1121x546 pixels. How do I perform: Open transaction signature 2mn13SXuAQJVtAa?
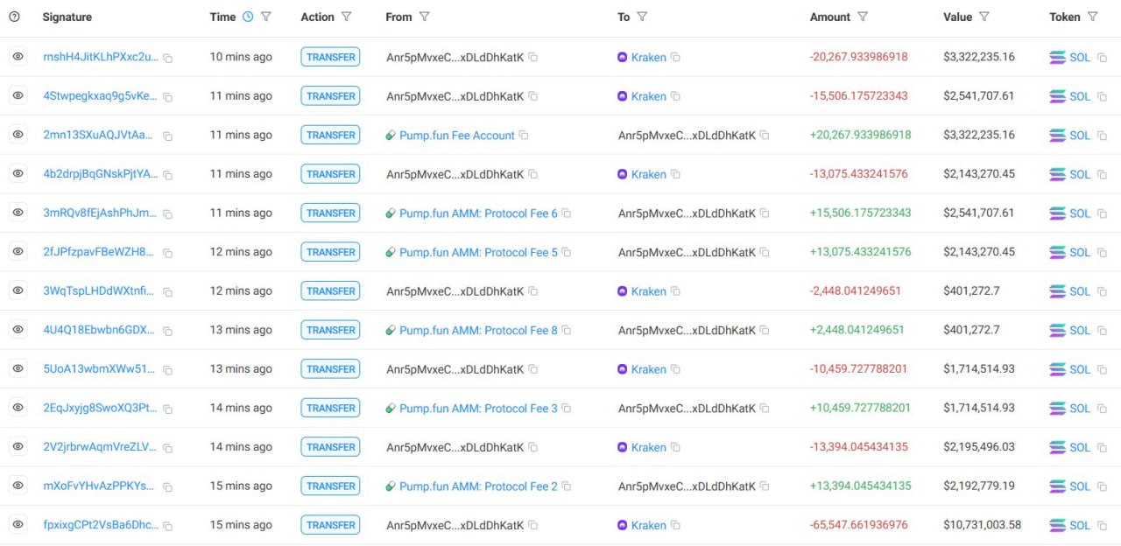[98, 135]
